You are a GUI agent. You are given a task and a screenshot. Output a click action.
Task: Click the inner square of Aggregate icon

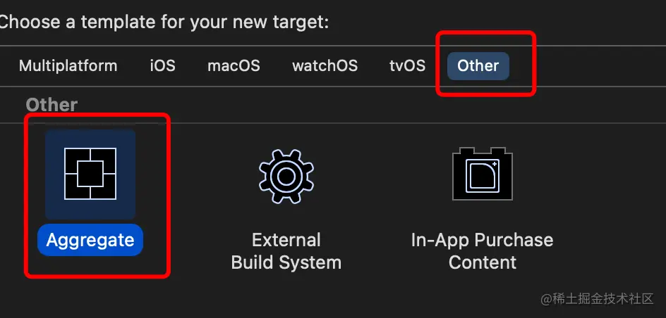[90, 174]
